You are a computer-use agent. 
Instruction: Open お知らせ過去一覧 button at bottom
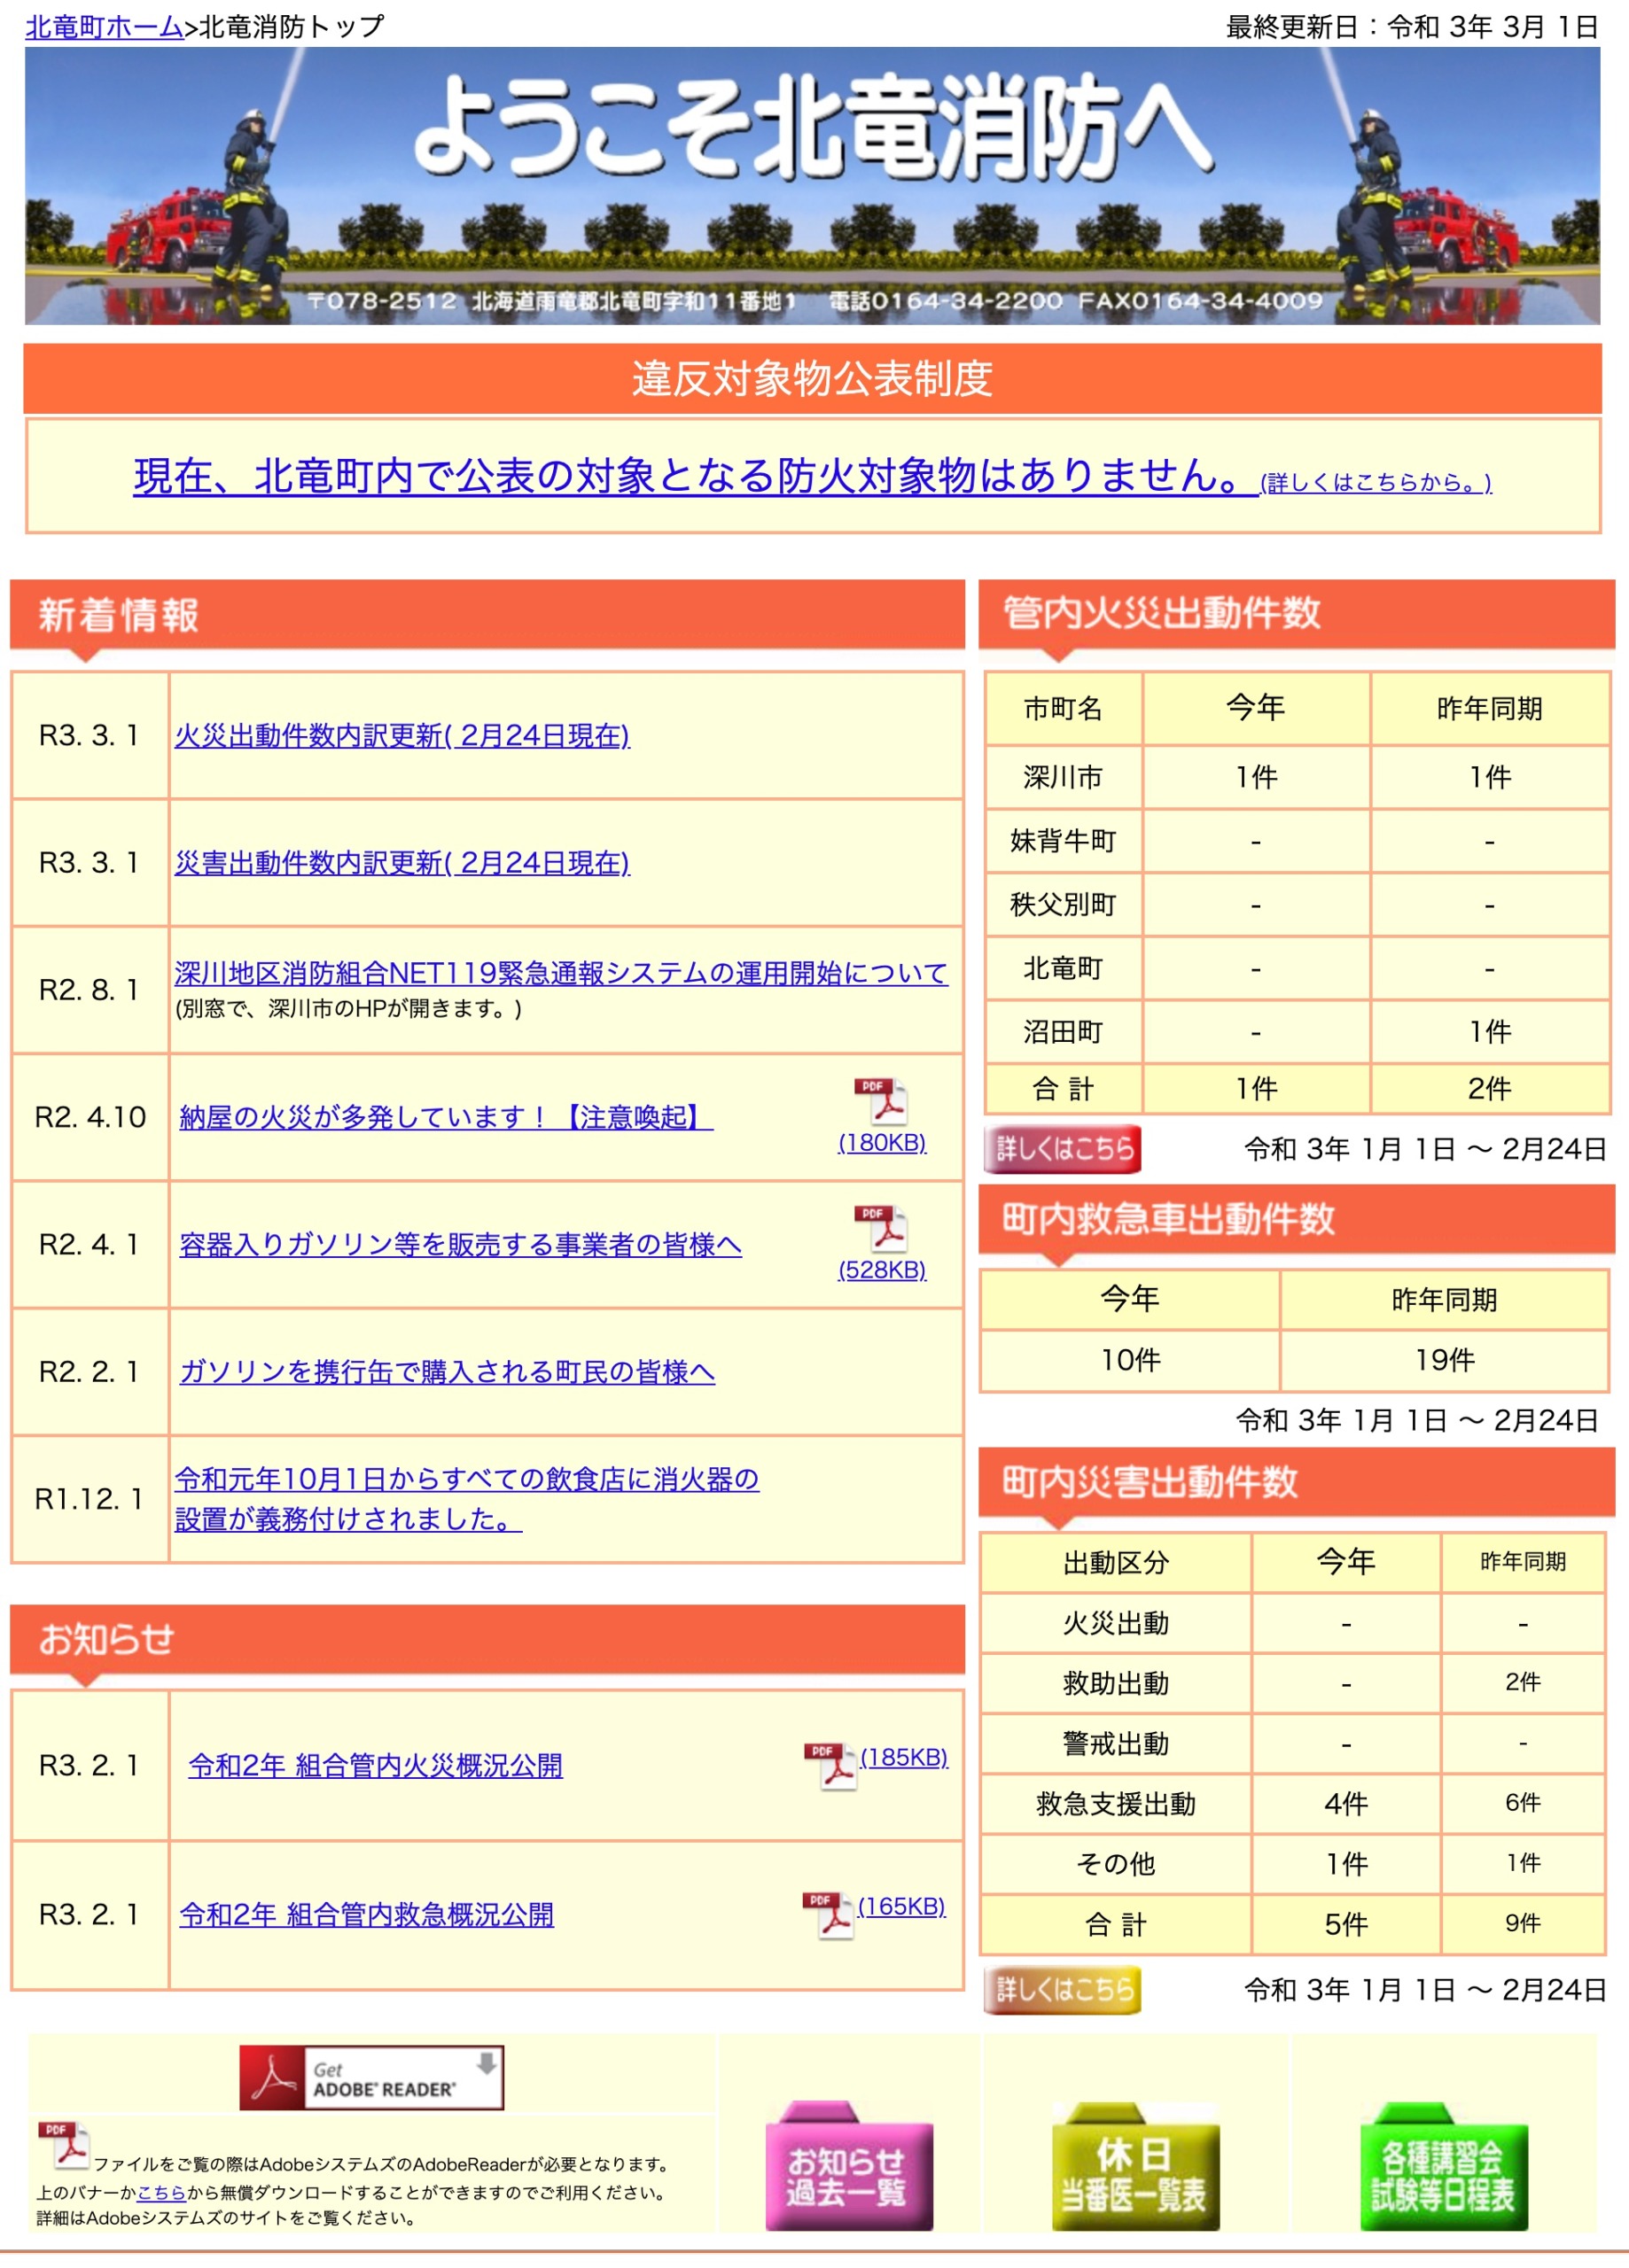point(851,2178)
